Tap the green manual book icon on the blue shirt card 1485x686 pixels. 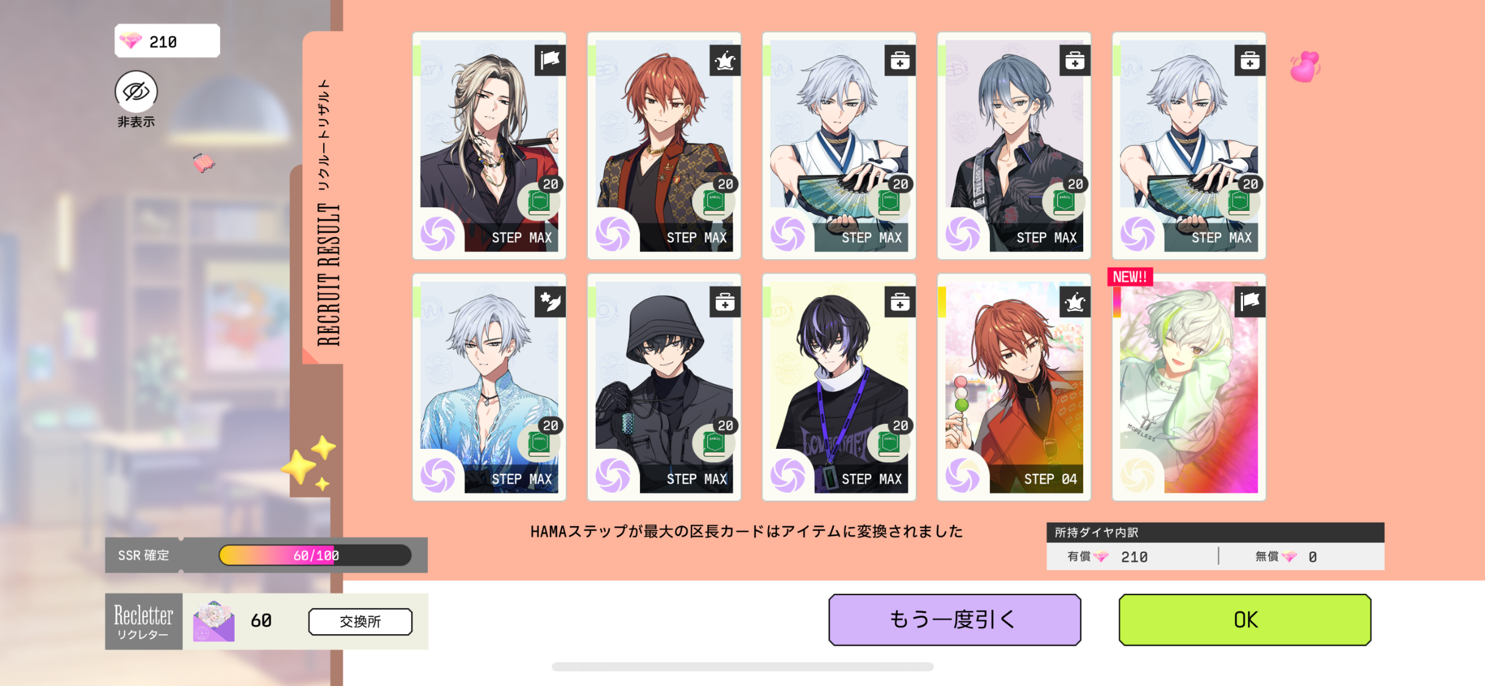(539, 444)
